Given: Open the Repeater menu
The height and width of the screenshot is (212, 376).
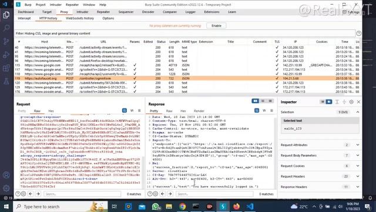Looking at the screenshot, I should point(72,5).
